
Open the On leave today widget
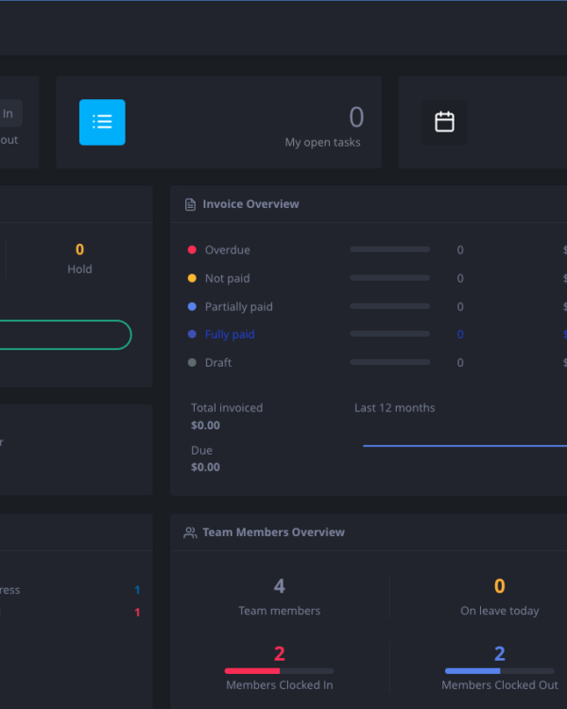[x=499, y=597]
